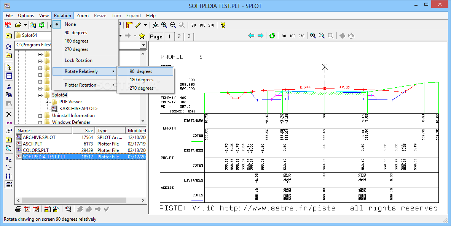The width and height of the screenshot is (451, 226).
Task: Click the PDF pencil edit icon at bottom
Action: pos(36,209)
